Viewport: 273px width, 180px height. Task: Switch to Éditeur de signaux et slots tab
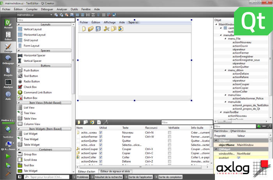click(115, 171)
